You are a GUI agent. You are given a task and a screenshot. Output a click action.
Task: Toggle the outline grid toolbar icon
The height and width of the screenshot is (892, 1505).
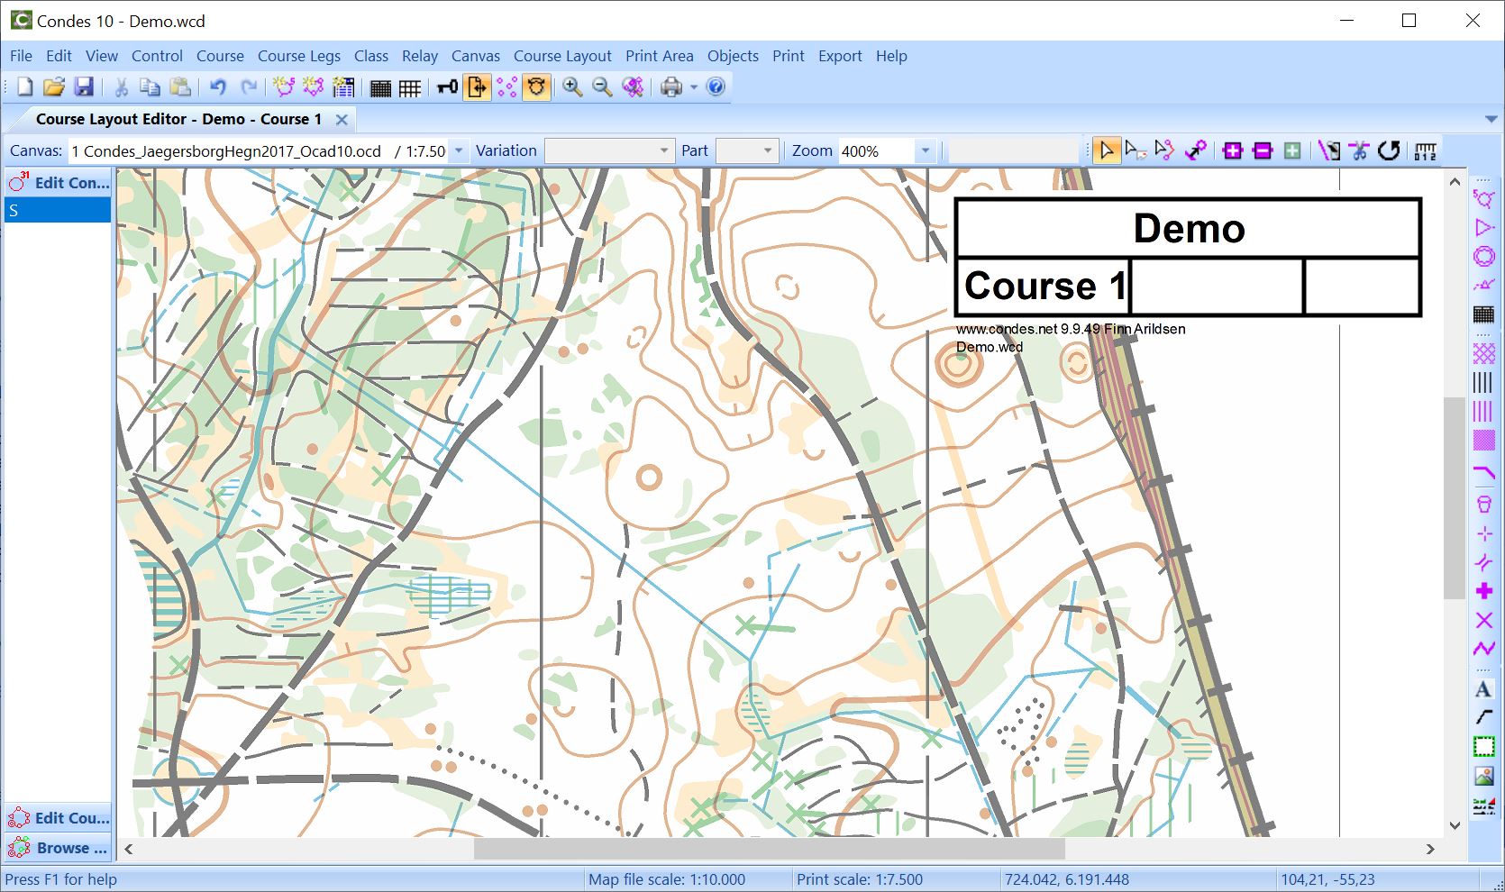coord(410,86)
